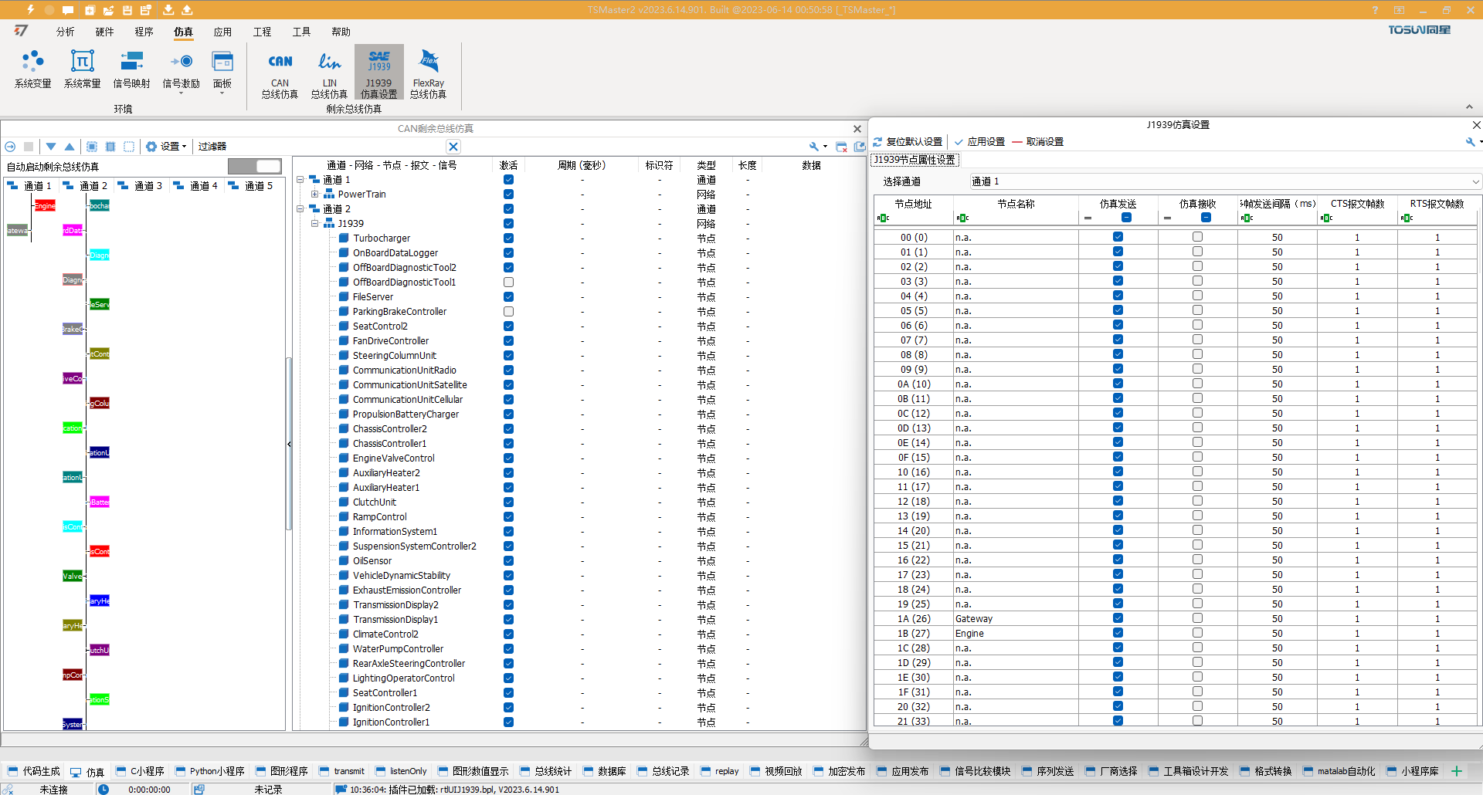The height and width of the screenshot is (795, 1483).
Task: Click 复位默认设置 reset defaults button
Action: (908, 142)
